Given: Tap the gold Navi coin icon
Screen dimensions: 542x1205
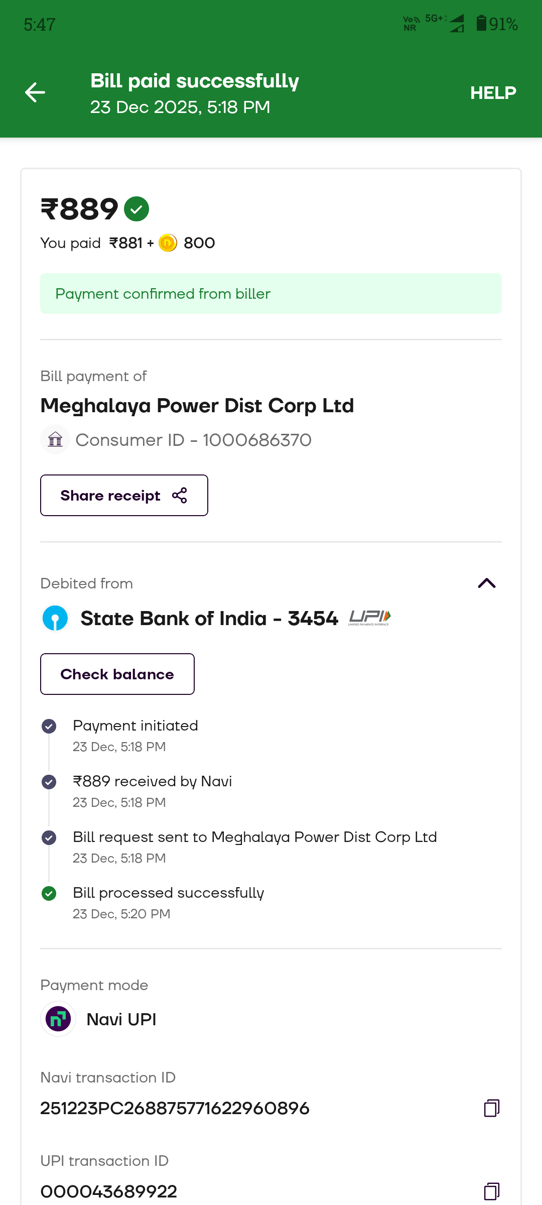Looking at the screenshot, I should (168, 243).
